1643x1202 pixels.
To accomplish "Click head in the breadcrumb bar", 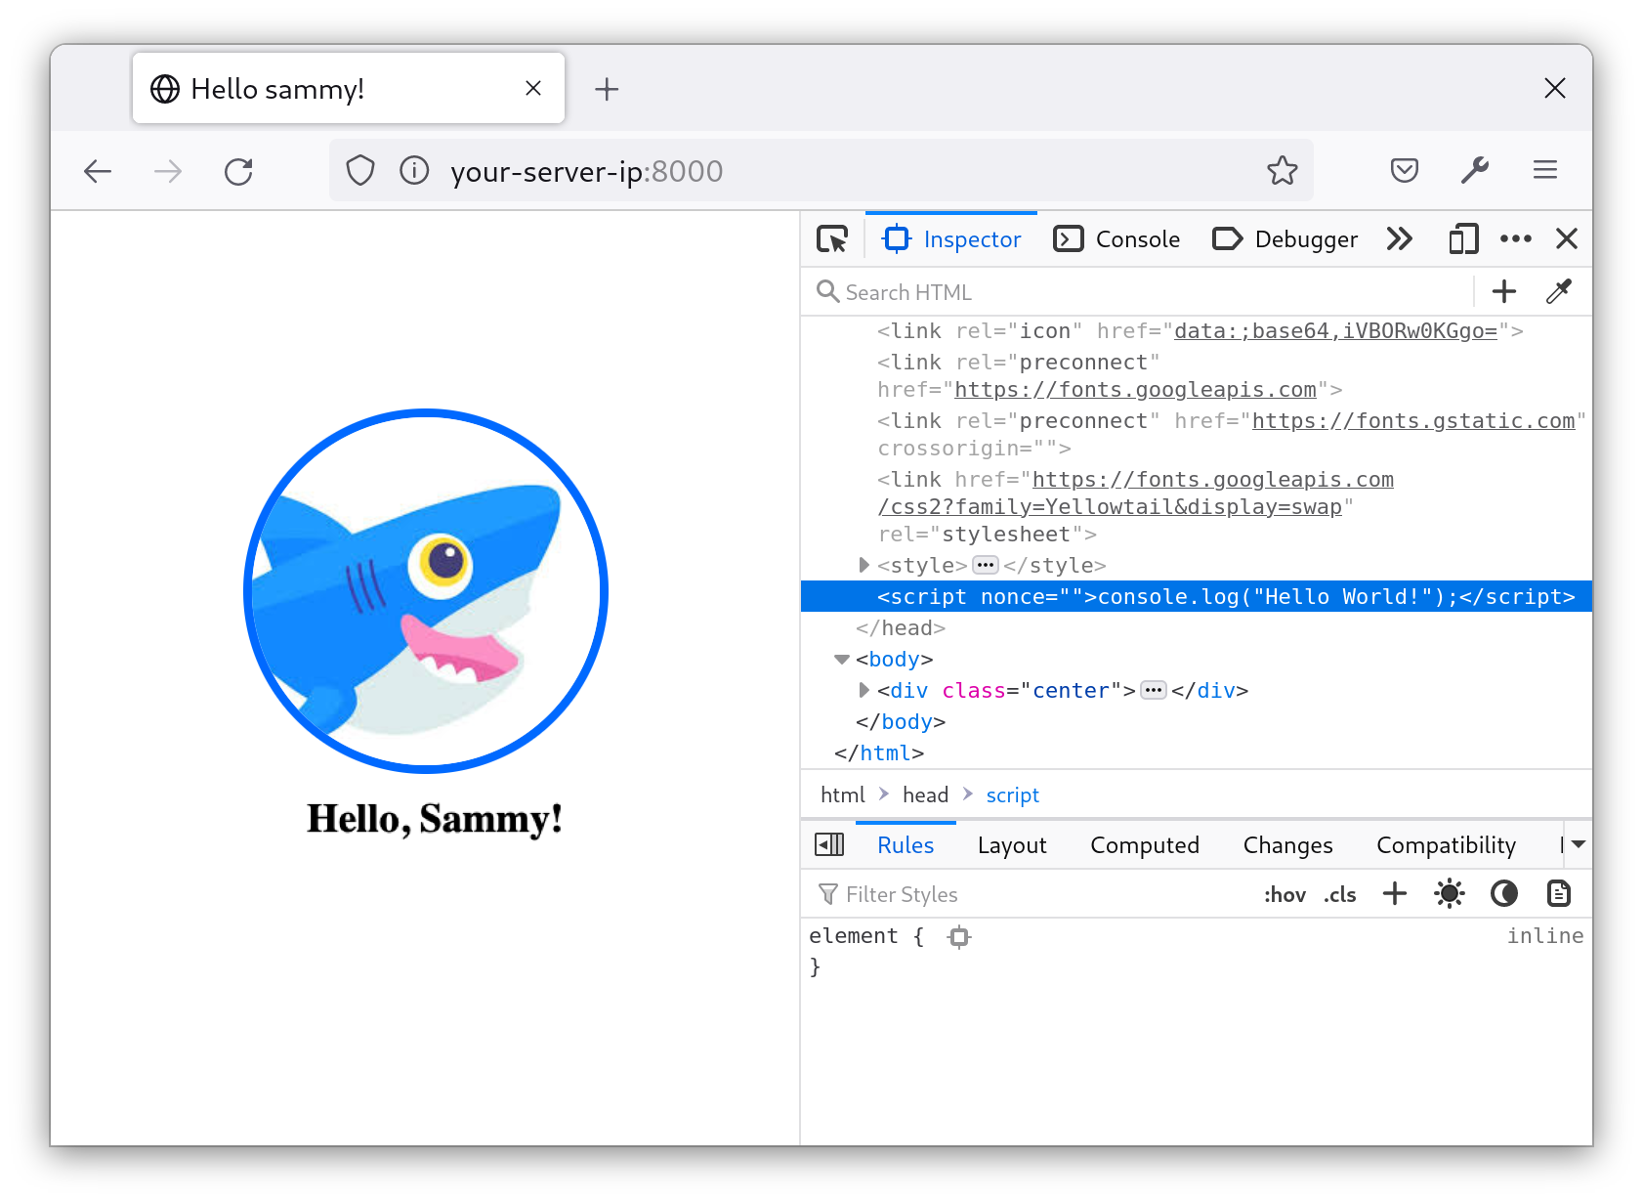I will coord(925,794).
